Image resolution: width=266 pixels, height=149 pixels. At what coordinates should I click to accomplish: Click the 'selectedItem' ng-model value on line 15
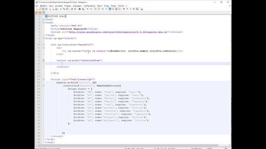click(91, 60)
